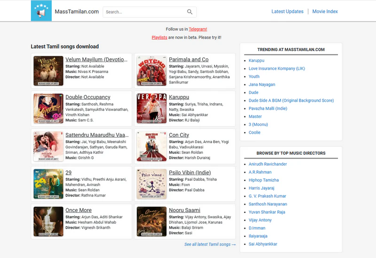Browse songs by D.Imman
The height and width of the screenshot is (258, 376).
257,228
